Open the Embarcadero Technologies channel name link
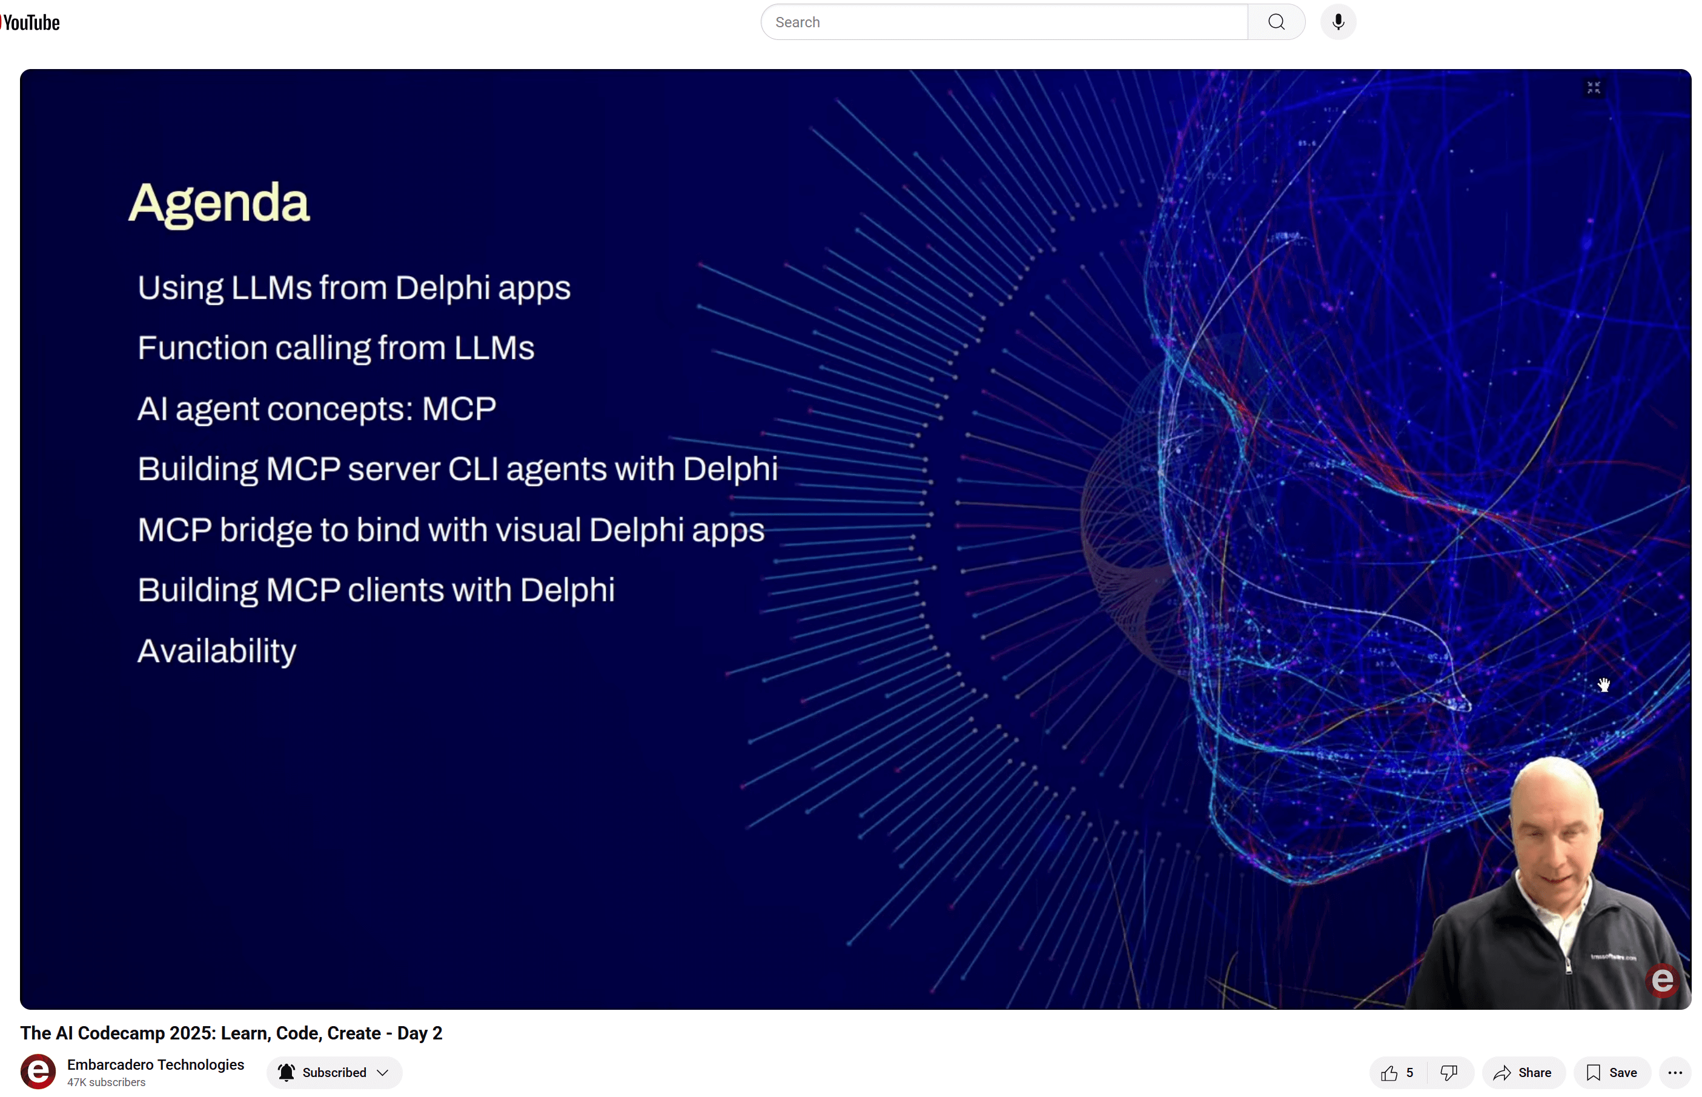1702x1097 pixels. point(155,1064)
